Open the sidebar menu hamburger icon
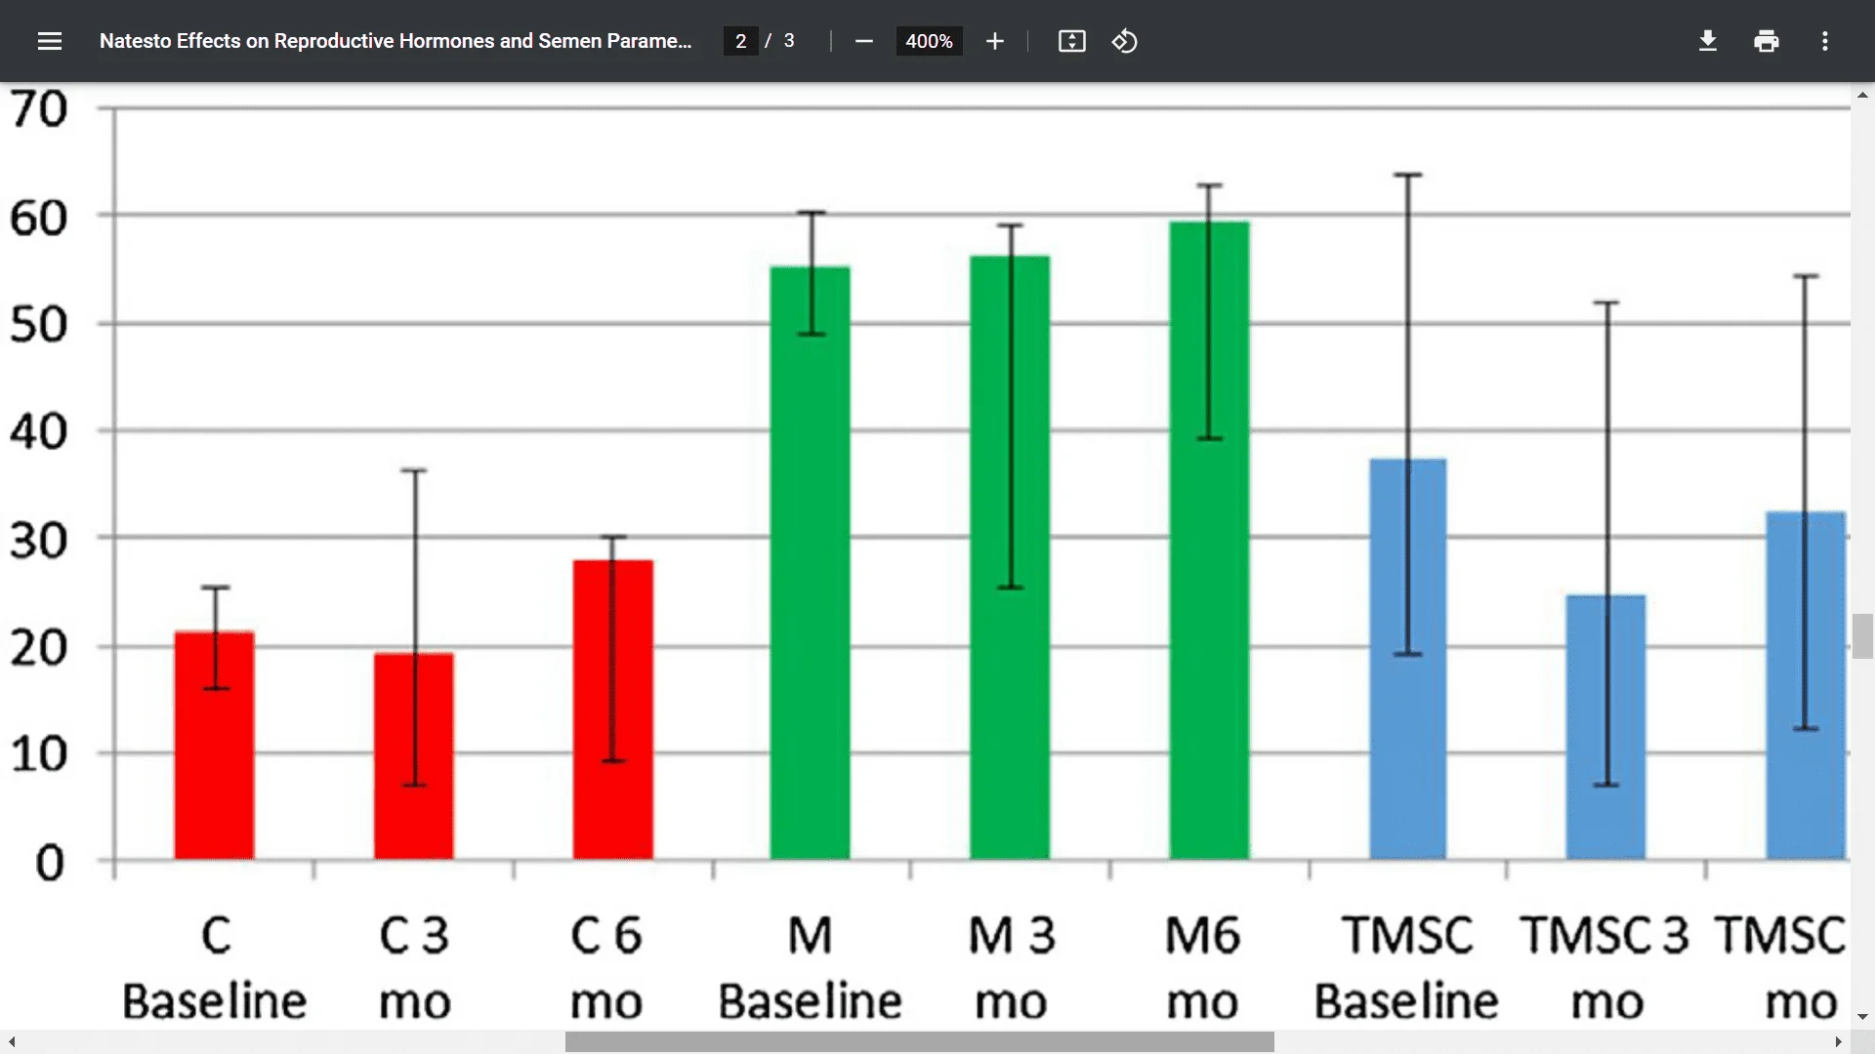1875x1054 pixels. [x=50, y=41]
